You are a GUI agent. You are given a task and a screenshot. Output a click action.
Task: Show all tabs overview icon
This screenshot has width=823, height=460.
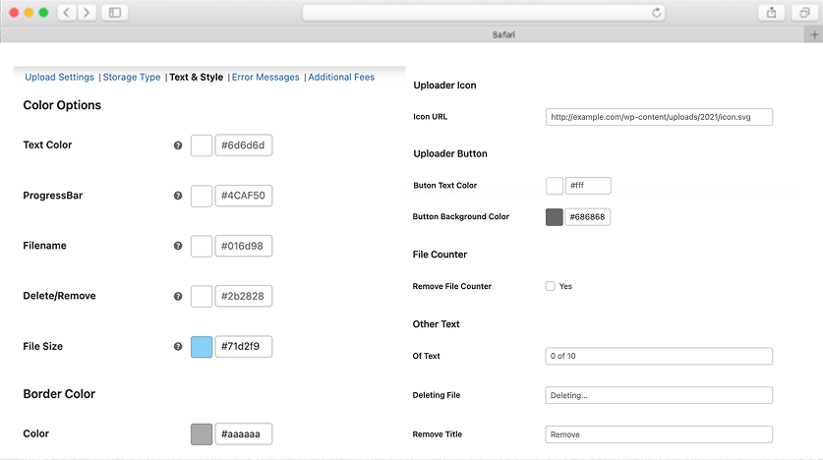(804, 13)
